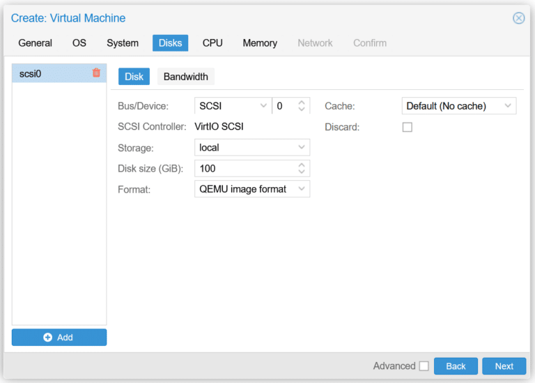This screenshot has height=383, width=535.
Task: Decrease the device number stepper
Action: coord(301,110)
